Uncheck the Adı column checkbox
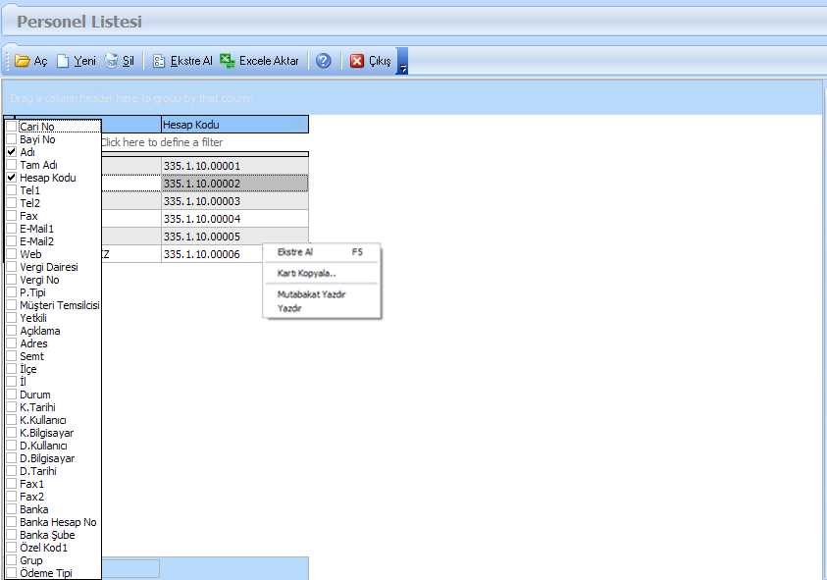Viewport: 827px width, 580px height. tap(12, 152)
